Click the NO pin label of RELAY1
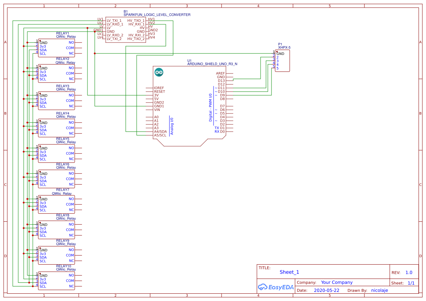The height and width of the screenshot is (301, 426). click(71, 42)
